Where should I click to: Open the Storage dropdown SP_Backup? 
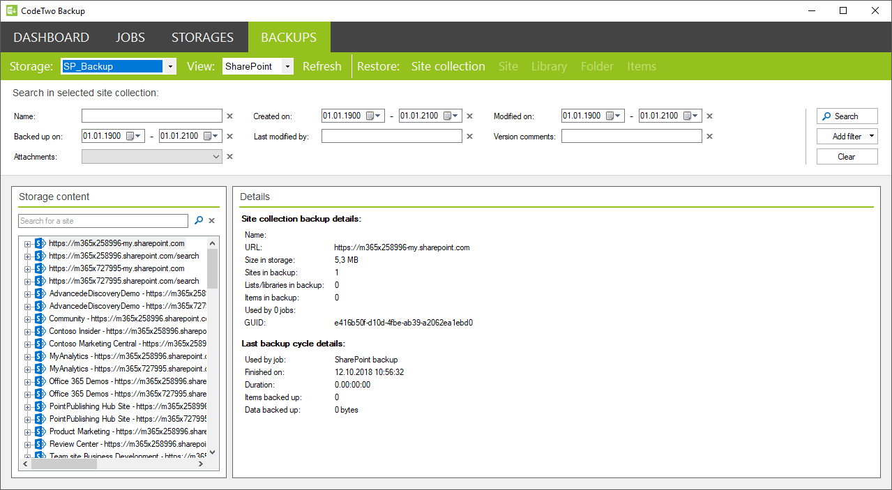[x=170, y=66]
